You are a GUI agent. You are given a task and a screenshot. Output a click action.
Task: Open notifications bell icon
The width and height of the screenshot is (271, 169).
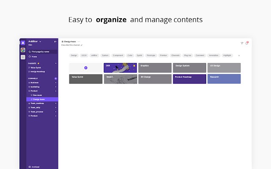tap(247, 43)
